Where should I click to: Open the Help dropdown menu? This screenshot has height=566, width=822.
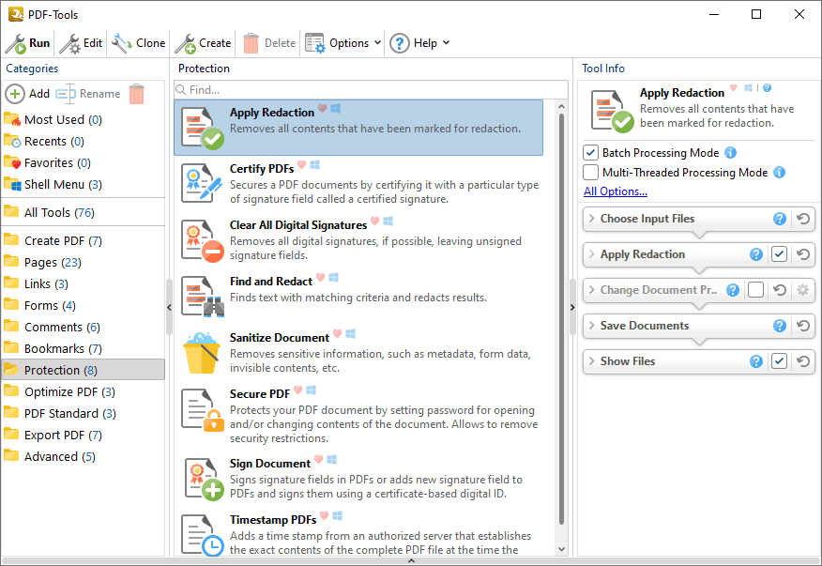click(419, 43)
